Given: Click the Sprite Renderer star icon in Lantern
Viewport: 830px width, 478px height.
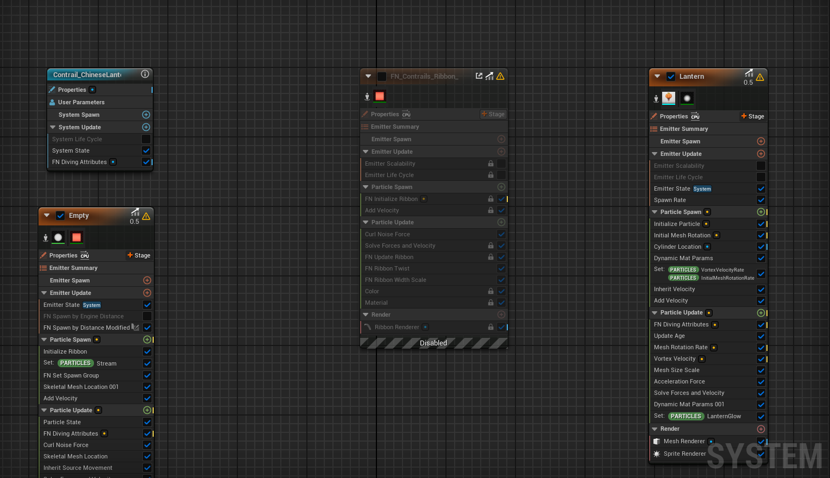Looking at the screenshot, I should pyautogui.click(x=657, y=454).
